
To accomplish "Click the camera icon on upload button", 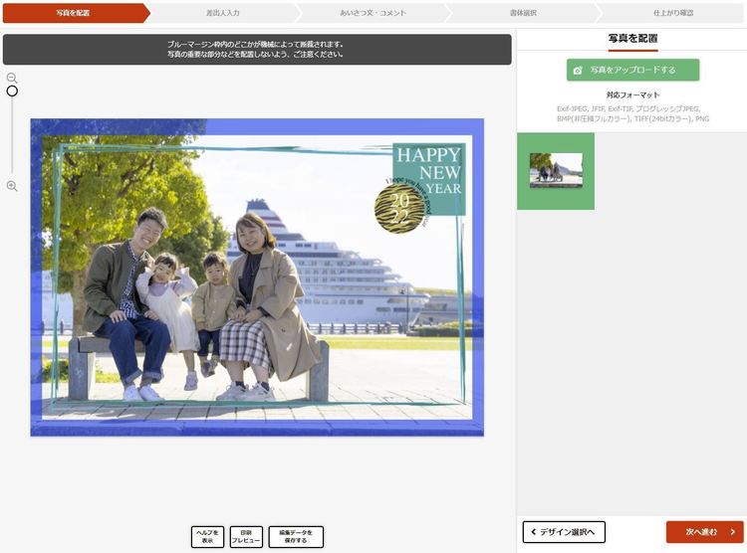I will click(x=578, y=71).
